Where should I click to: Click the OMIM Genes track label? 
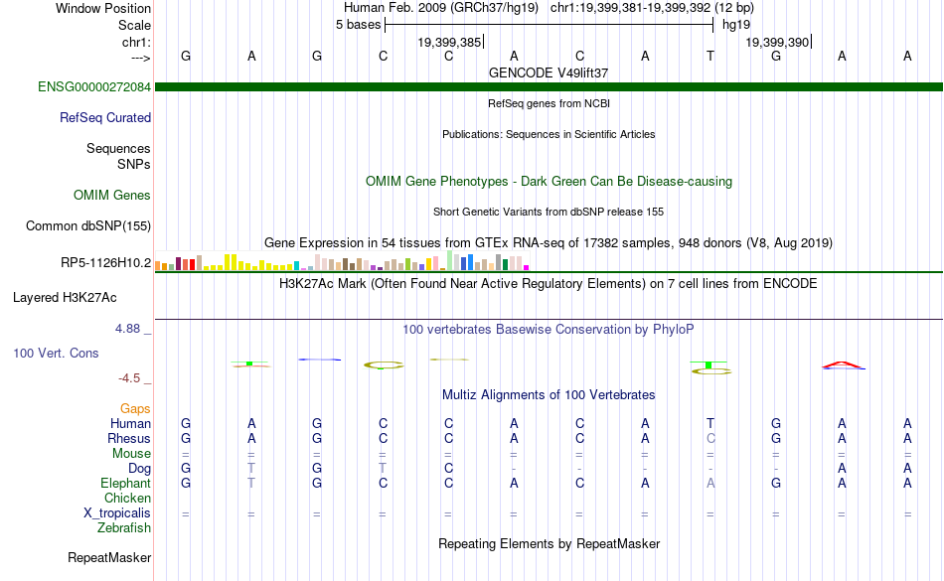(x=112, y=195)
